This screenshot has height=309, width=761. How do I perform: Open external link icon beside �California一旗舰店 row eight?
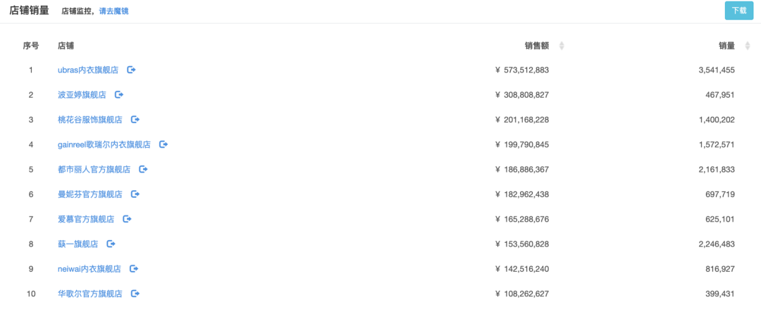(111, 244)
